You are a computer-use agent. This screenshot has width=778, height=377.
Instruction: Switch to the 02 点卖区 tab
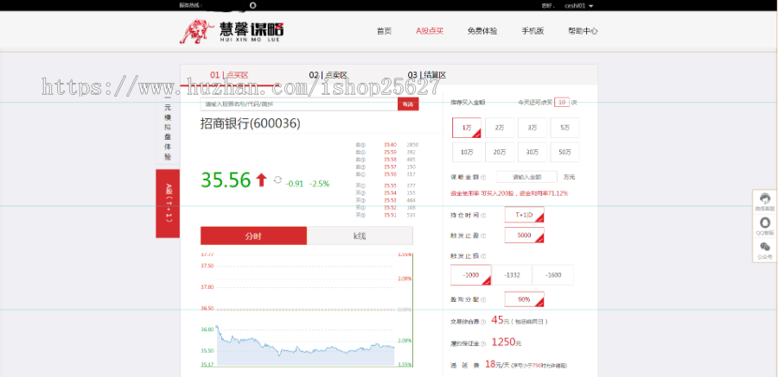(328, 75)
